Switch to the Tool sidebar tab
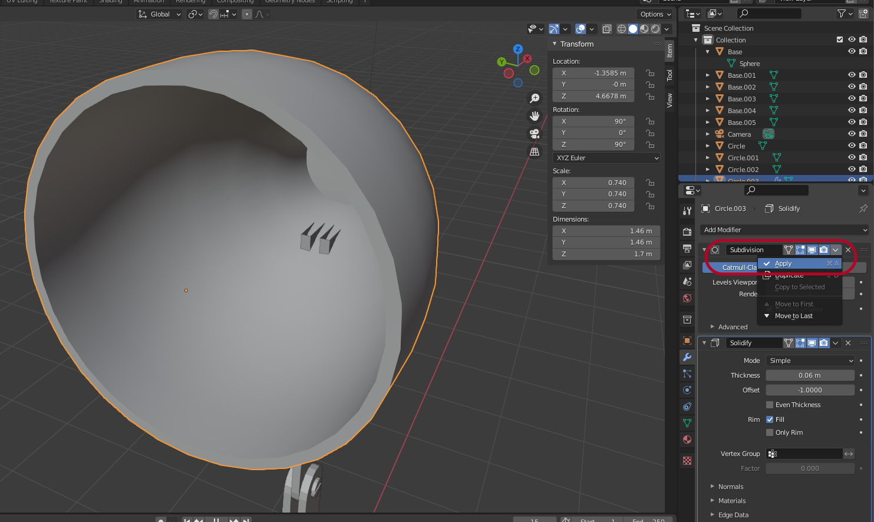 669,75
